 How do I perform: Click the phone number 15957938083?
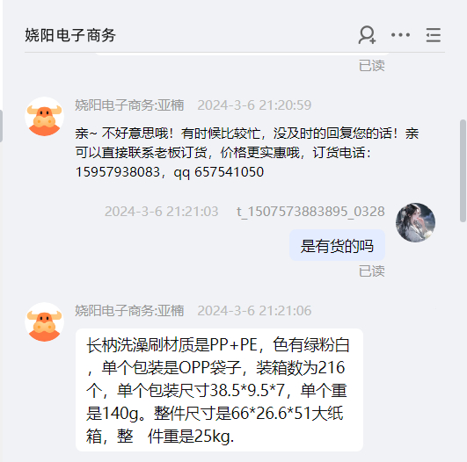pyautogui.click(x=118, y=172)
